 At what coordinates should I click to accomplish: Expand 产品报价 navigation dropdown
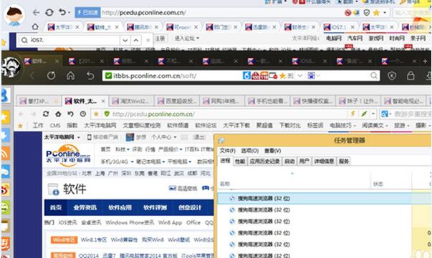click(181, 149)
